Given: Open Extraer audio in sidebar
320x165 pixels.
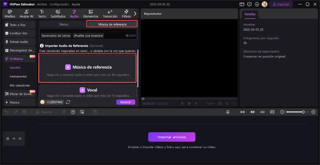Looking at the screenshot, I should [20, 42].
